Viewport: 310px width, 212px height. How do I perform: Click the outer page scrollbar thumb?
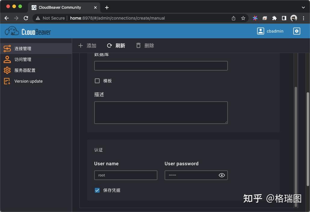pos(308,139)
